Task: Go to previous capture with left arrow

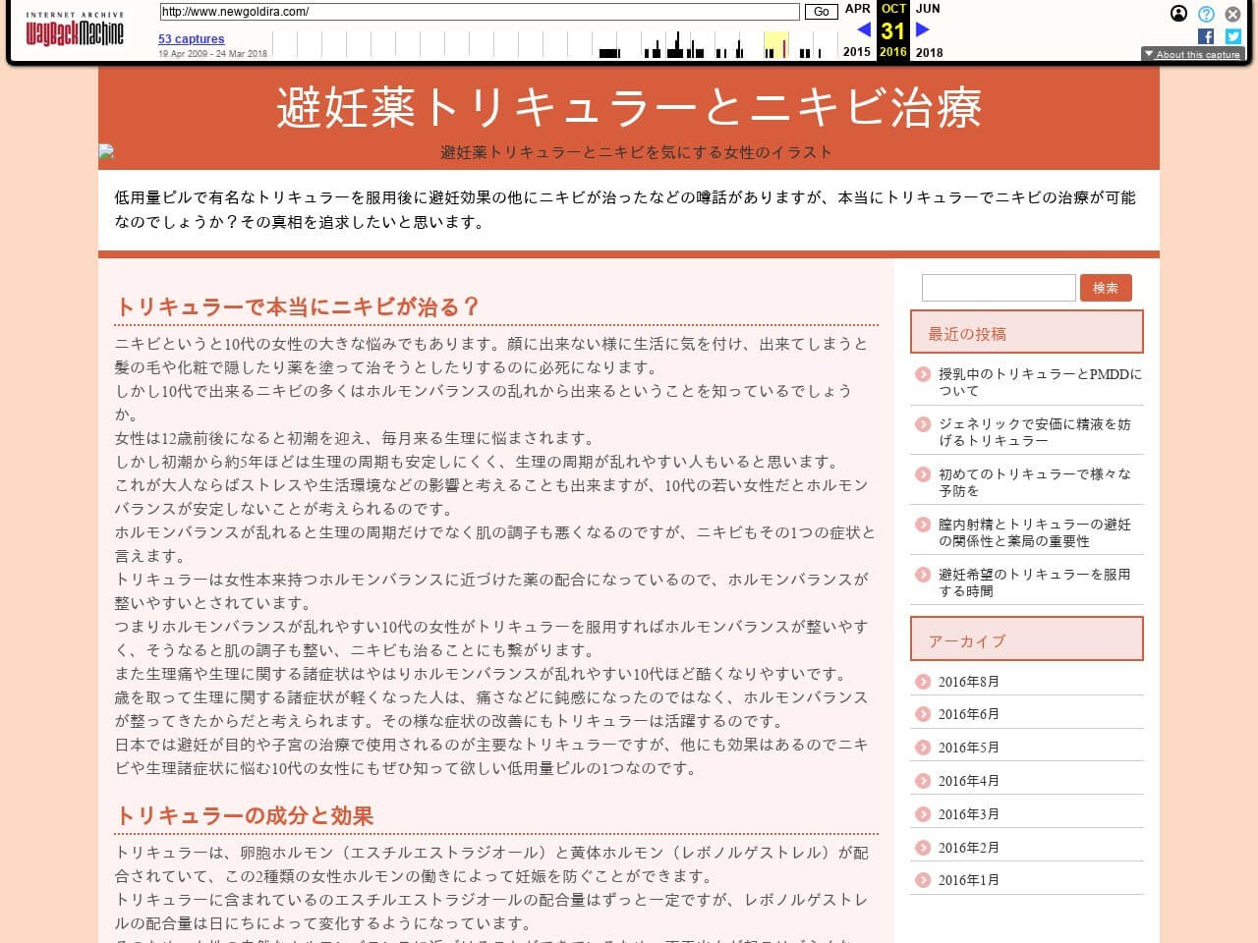Action: click(x=863, y=29)
